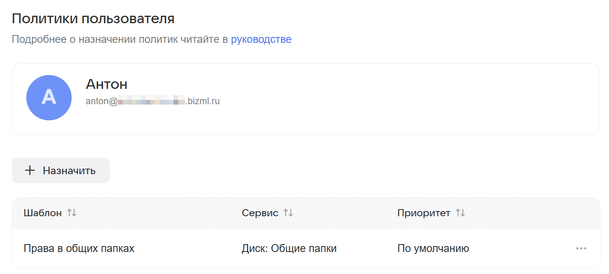Click Антон's email address
609x274 pixels.
tap(153, 101)
